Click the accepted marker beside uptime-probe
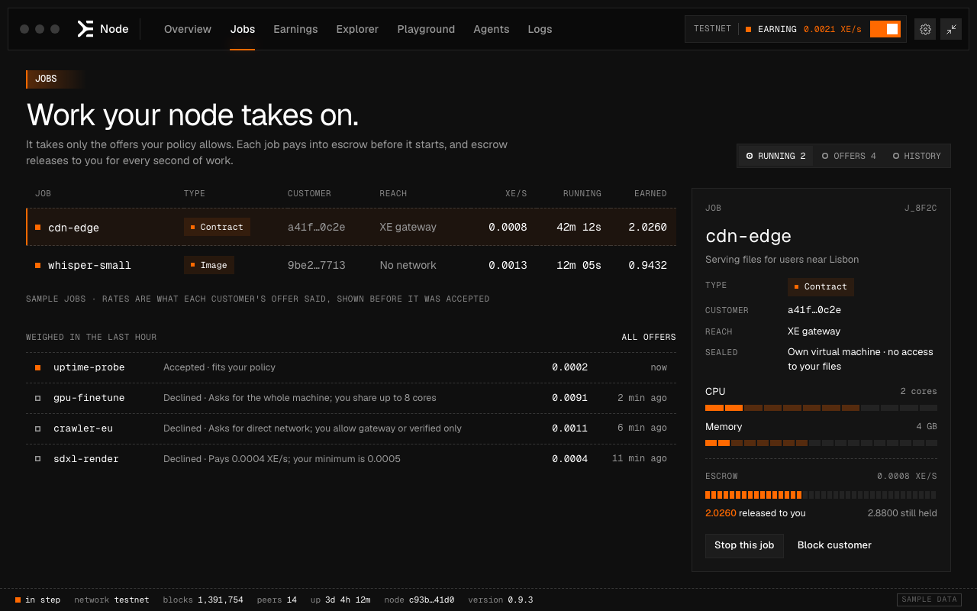Screen dimensions: 977x611 37,367
